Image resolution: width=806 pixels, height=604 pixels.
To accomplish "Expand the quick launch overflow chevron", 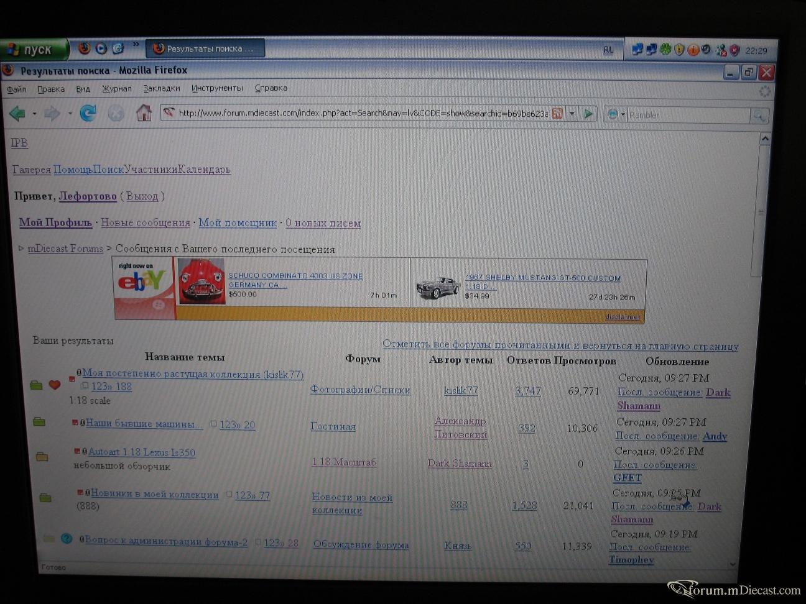I will click(136, 44).
